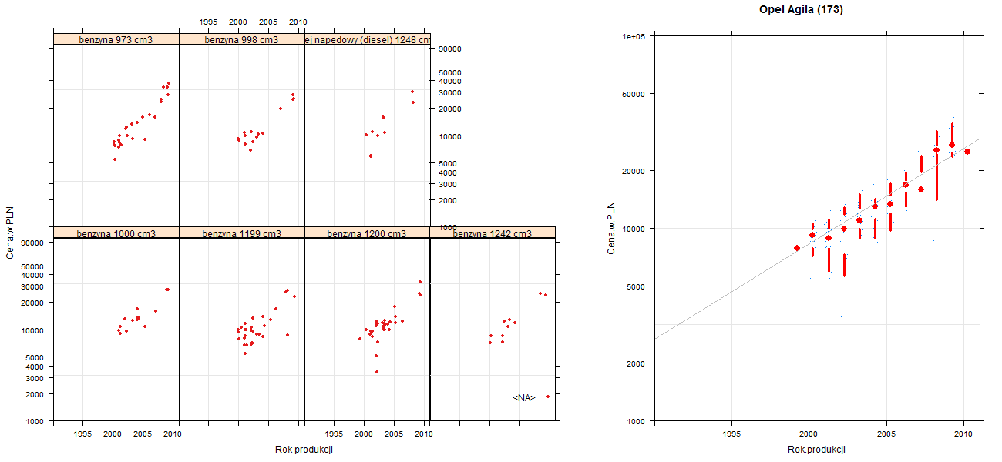
Task: Click "2005" on the axis above the 998 cm3 panel
Action: click(268, 22)
